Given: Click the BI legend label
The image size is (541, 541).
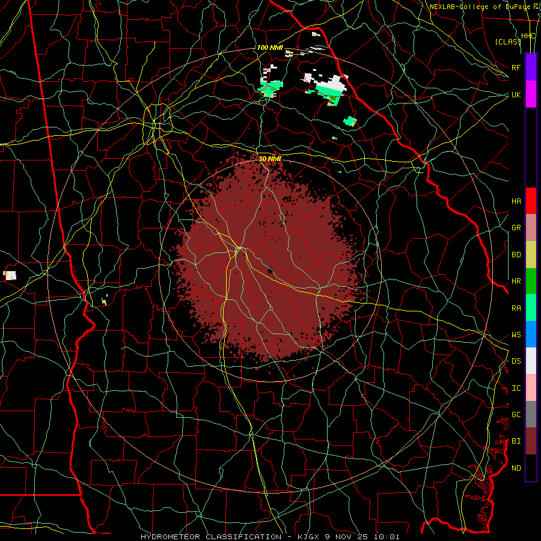Looking at the screenshot, I should click(516, 441).
